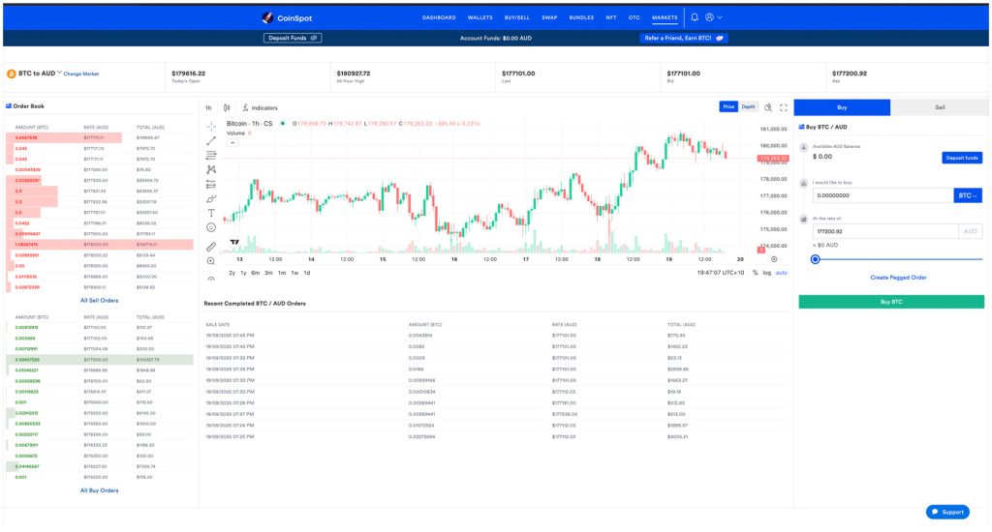Click the 'I would like to buy' amount field
The height and width of the screenshot is (532, 992).
[x=883, y=195]
